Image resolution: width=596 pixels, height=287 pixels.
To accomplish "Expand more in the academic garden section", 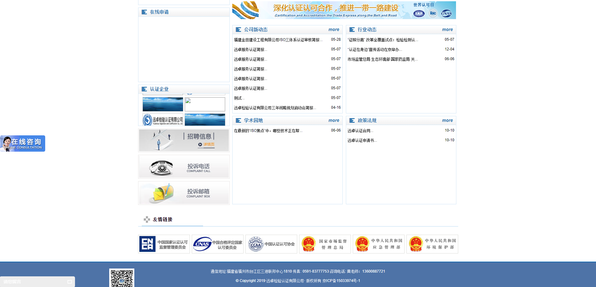I will click(334, 120).
